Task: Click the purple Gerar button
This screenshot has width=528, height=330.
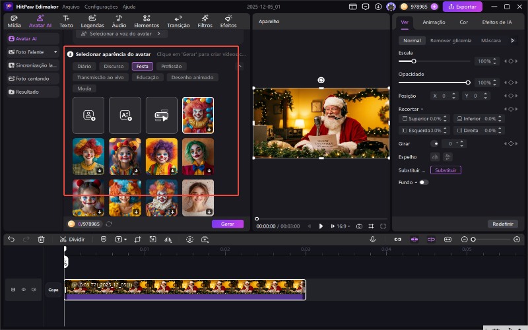Action: [227, 224]
